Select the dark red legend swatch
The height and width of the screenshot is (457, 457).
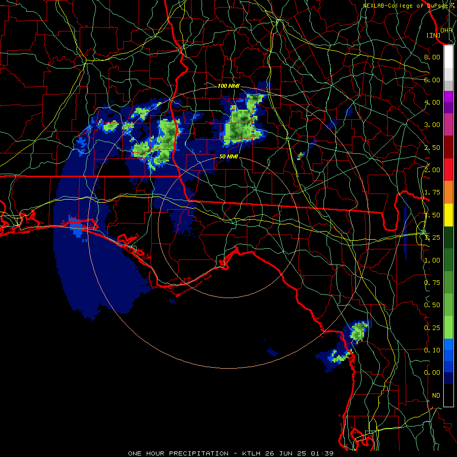click(448, 147)
